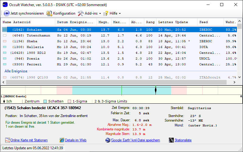Viewport: 243px width, 152px height.
Task: Click the black observer marker on shadow bar
Action: coord(156,90)
